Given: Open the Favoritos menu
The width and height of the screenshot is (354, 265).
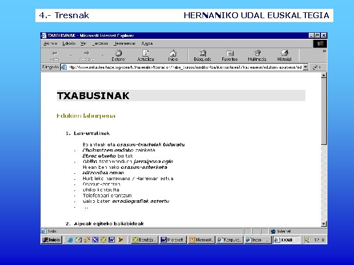Looking at the screenshot, I should (x=100, y=43).
